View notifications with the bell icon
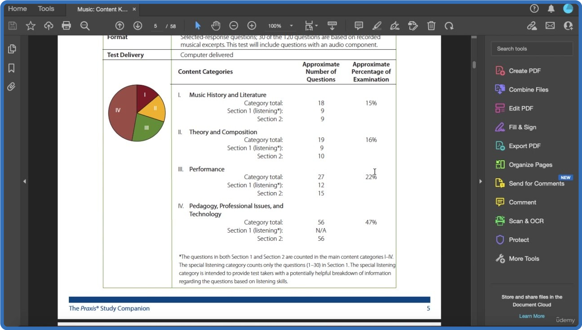The image size is (582, 330). (551, 9)
